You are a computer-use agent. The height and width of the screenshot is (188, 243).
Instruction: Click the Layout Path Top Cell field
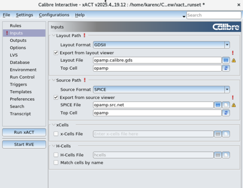coord(157,68)
